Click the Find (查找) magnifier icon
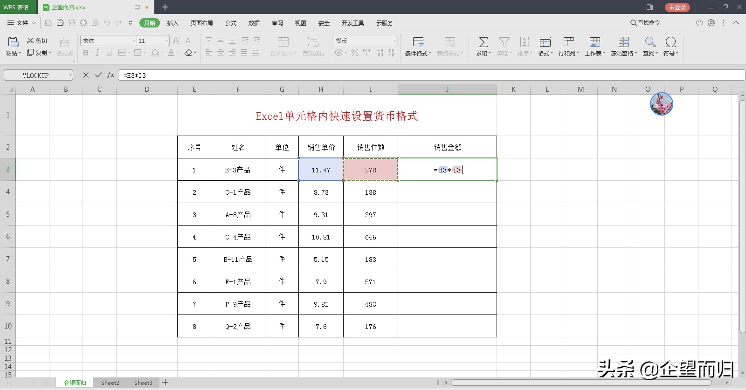Viewport: 746px width, 390px height. coord(650,42)
